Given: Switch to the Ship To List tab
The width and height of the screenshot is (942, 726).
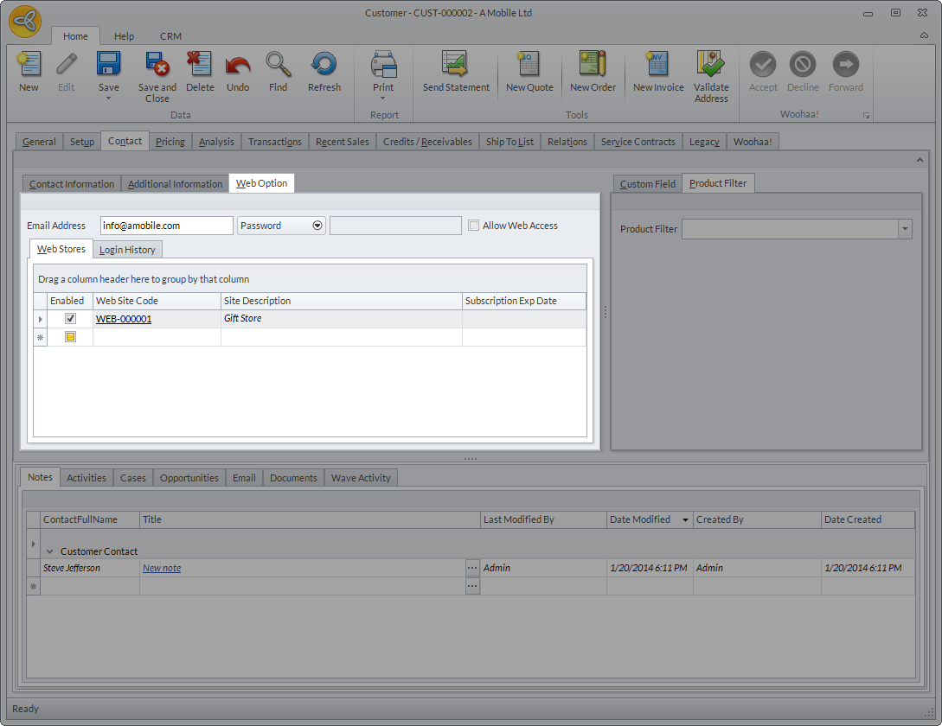Looking at the screenshot, I should point(509,142).
